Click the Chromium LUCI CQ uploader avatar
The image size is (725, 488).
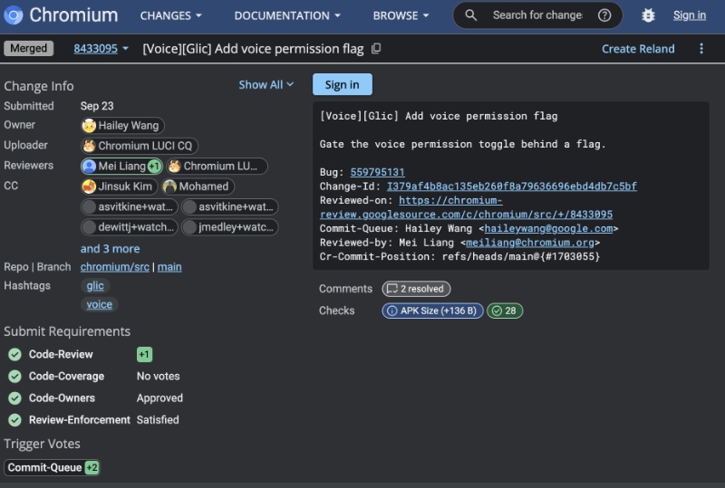(89, 146)
